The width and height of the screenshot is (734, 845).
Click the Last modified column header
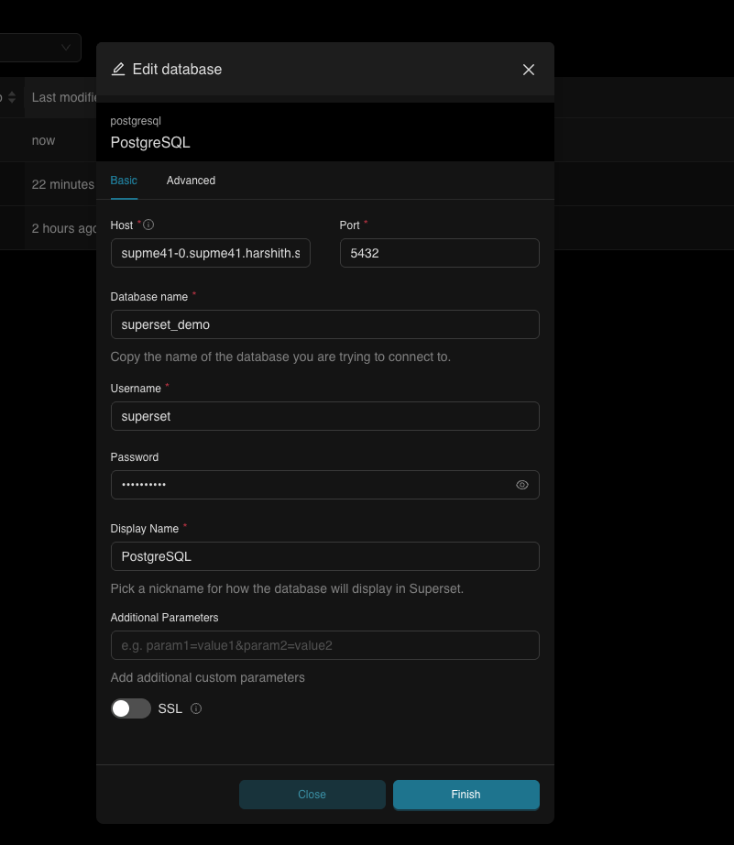pos(63,97)
